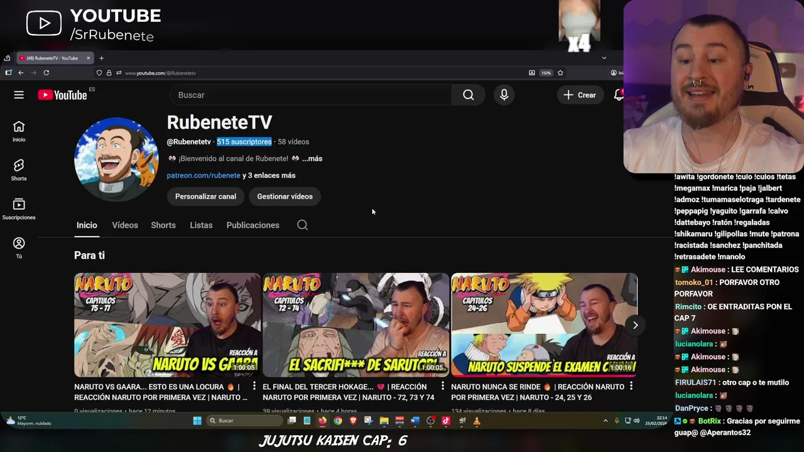Open options for Naruto vs Gaara video
This screenshot has height=452, width=804.
tap(254, 386)
